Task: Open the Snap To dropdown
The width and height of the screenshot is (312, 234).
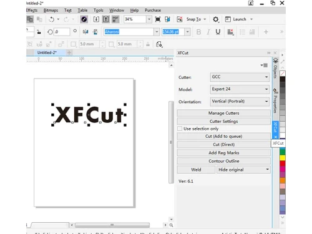Action: (205, 19)
